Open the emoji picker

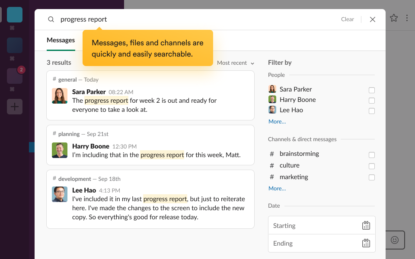[394, 240]
